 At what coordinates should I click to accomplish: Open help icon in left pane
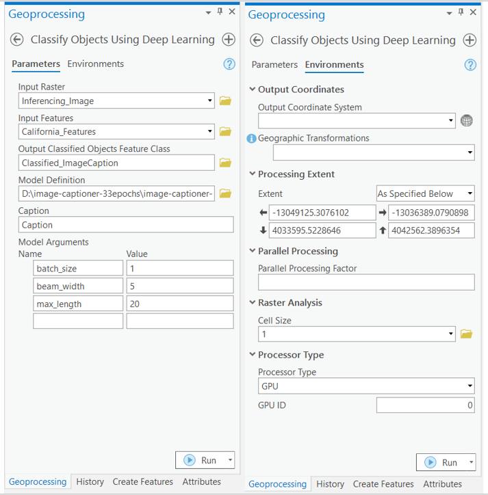[x=229, y=64]
